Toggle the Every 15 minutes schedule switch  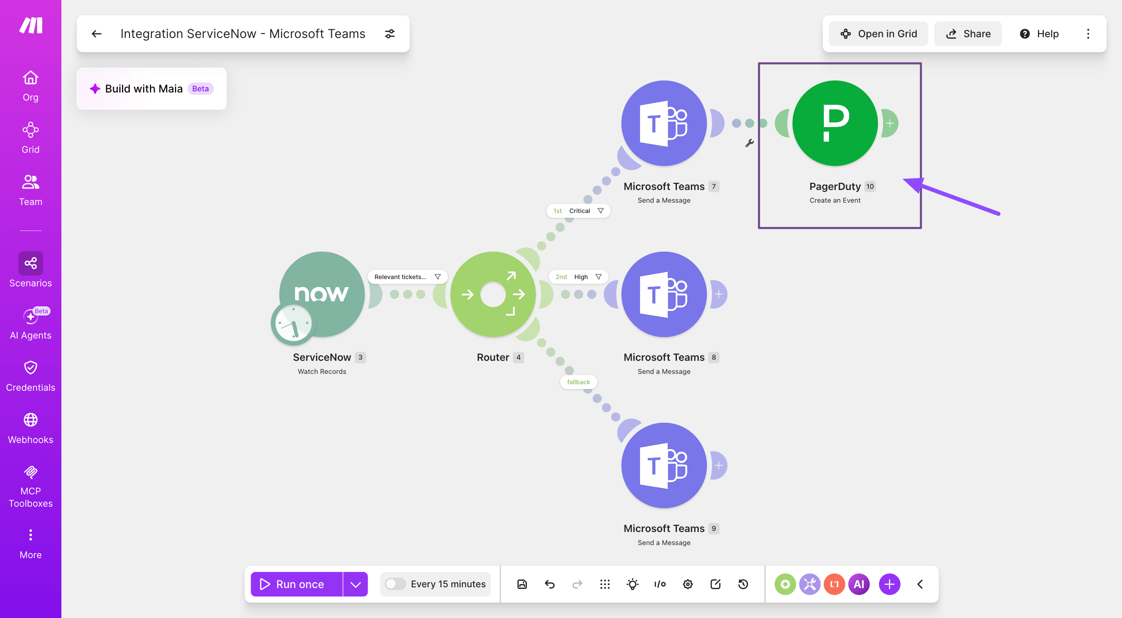tap(396, 584)
